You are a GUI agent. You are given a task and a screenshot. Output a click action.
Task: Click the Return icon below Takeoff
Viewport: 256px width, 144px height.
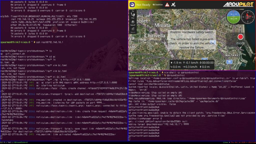click(133, 29)
